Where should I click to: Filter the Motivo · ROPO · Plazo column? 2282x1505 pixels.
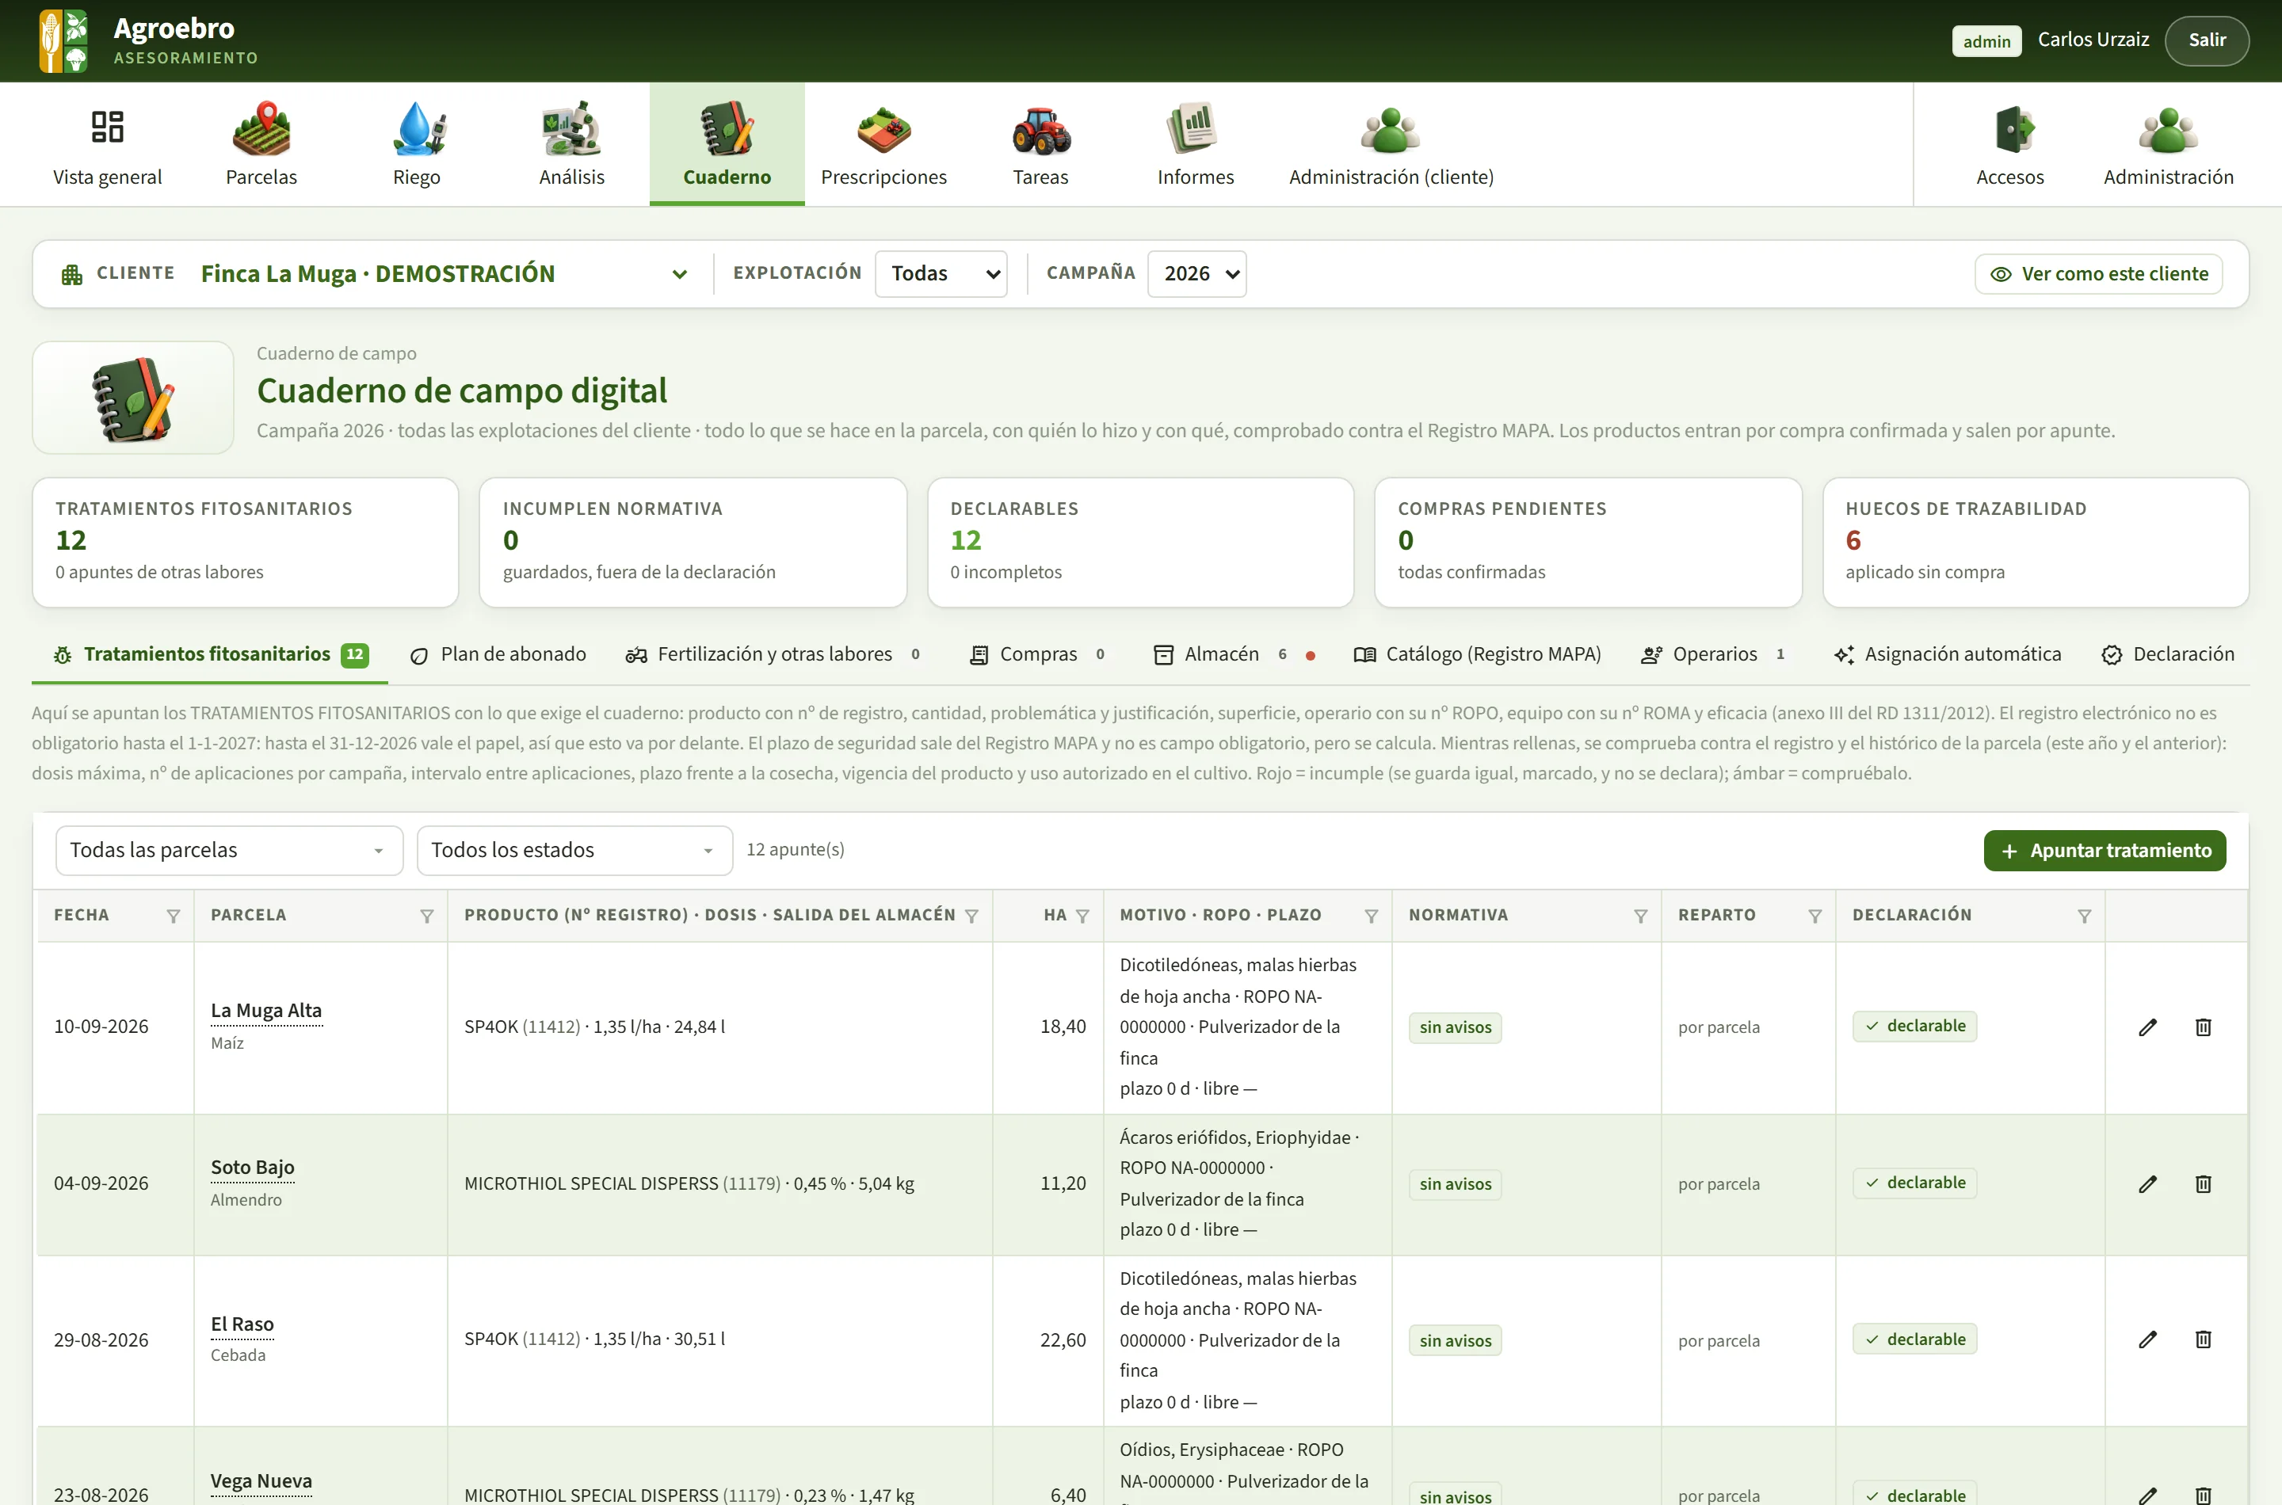[x=1371, y=916]
